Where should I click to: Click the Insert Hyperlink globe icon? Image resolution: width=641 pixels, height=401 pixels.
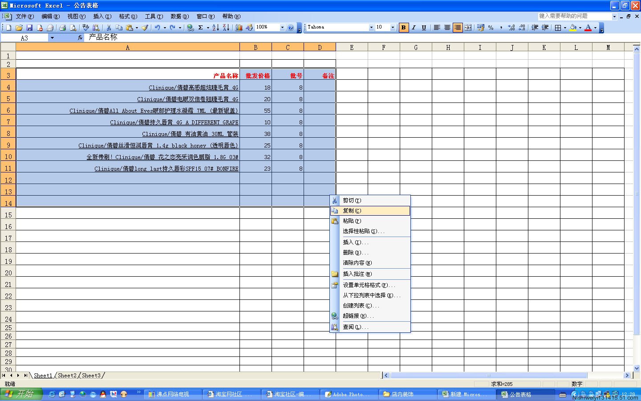pyautogui.click(x=190, y=28)
